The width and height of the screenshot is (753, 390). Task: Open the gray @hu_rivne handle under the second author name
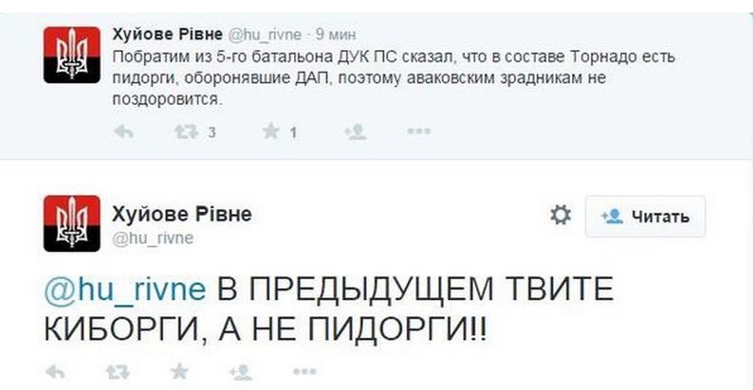click(x=152, y=238)
